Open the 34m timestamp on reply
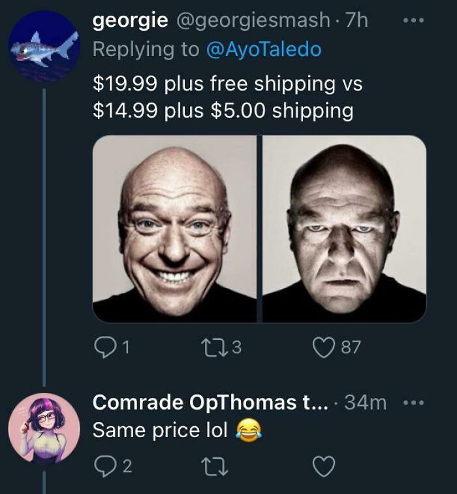Viewport: 457px width, 494px height. (365, 403)
